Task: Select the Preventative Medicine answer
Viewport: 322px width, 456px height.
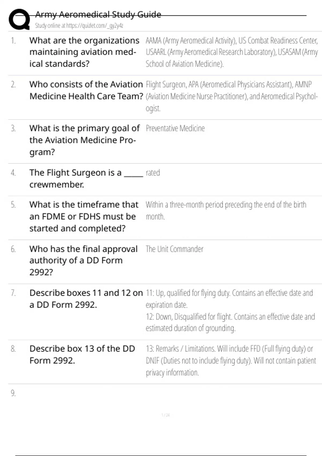Action: [175, 128]
